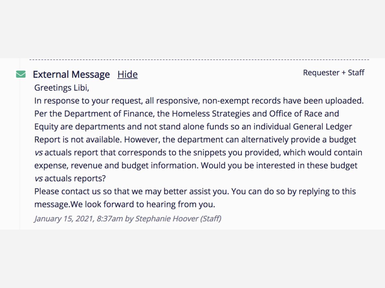Click the 'Department of Finance' text
This screenshot has height=288, width=385.
pos(108,113)
